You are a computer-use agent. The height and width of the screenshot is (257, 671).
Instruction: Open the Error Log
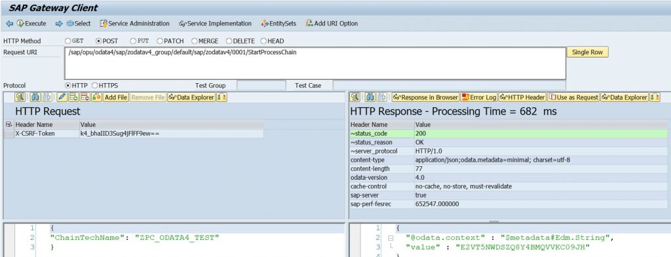coord(479,97)
